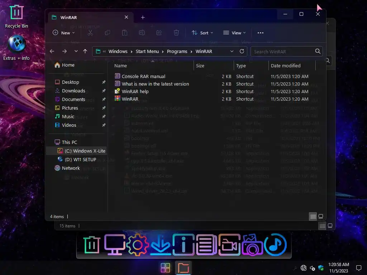Click the Start Menu breadcrumb segment
The height and width of the screenshot is (275, 367).
pyautogui.click(x=147, y=52)
